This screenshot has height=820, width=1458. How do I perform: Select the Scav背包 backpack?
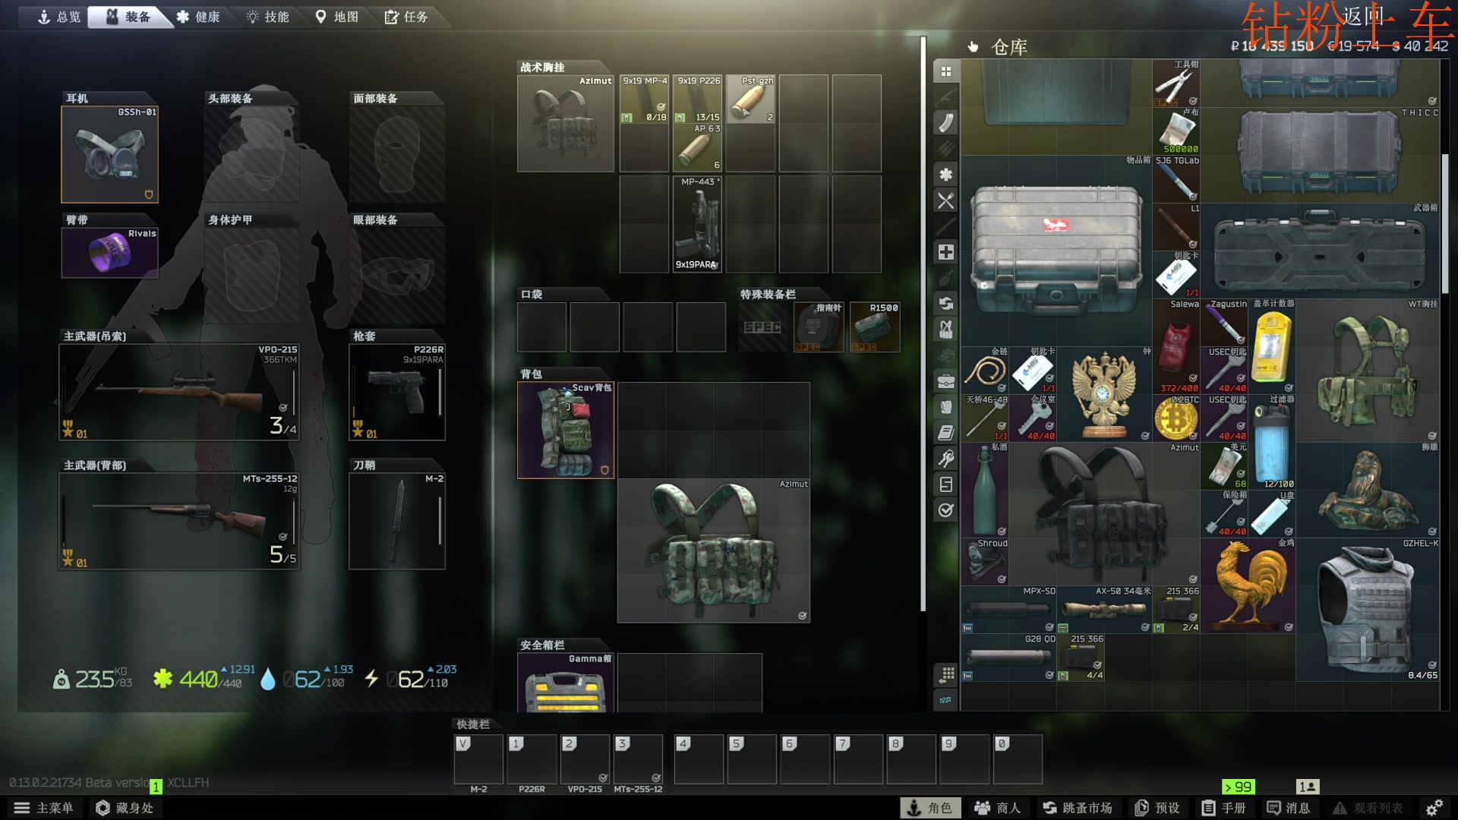pos(566,430)
